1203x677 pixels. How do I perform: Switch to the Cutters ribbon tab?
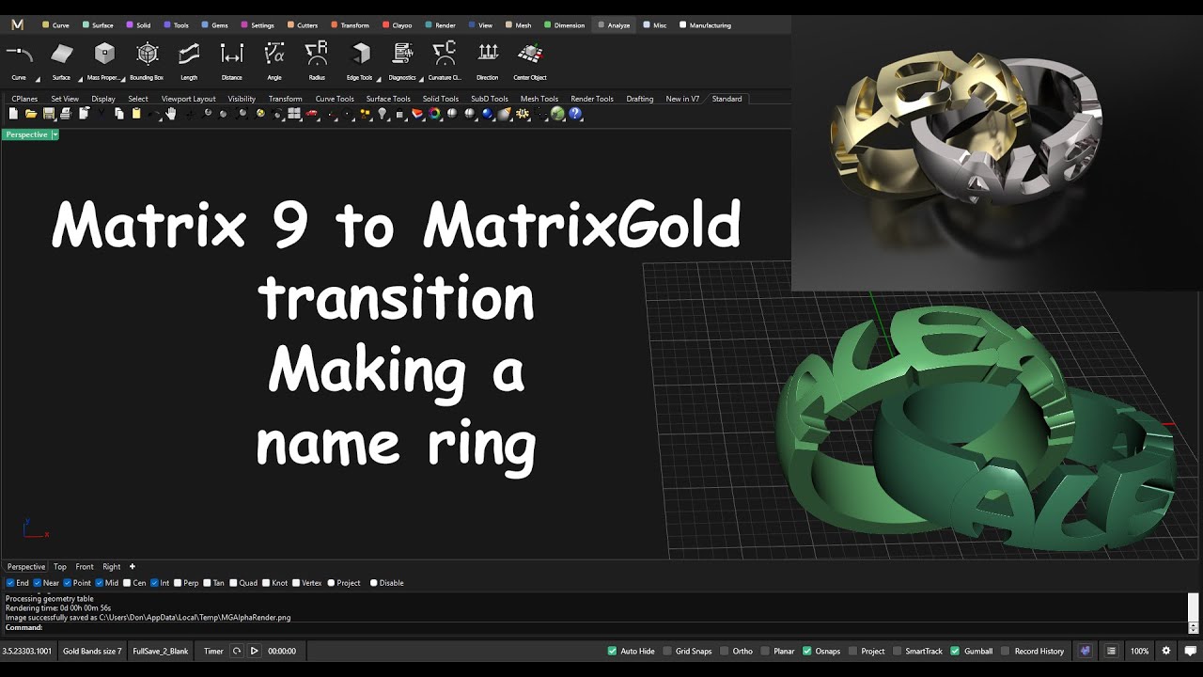(x=303, y=25)
